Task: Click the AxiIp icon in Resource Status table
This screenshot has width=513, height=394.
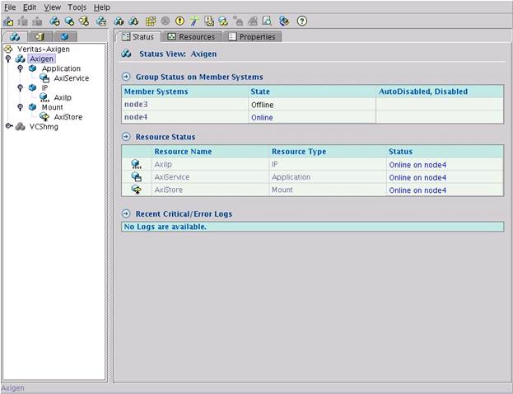Action: [136, 164]
